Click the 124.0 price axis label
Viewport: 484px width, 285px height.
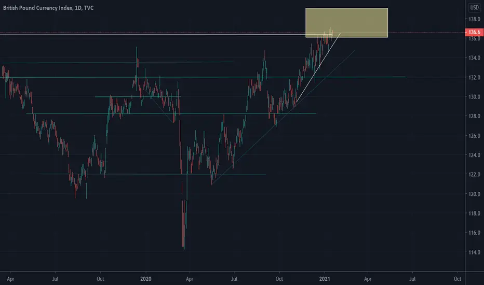click(x=475, y=155)
